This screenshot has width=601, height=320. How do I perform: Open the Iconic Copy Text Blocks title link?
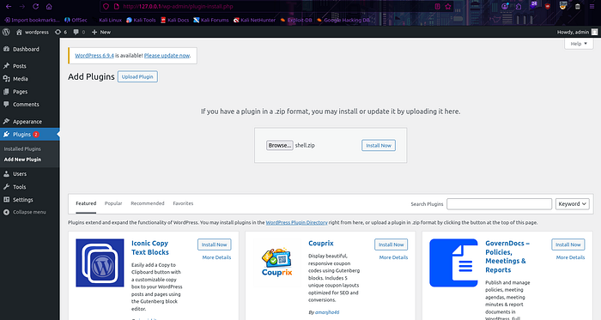tap(150, 248)
